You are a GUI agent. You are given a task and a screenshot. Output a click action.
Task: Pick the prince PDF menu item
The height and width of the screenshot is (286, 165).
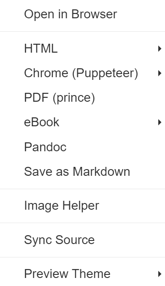(82, 98)
